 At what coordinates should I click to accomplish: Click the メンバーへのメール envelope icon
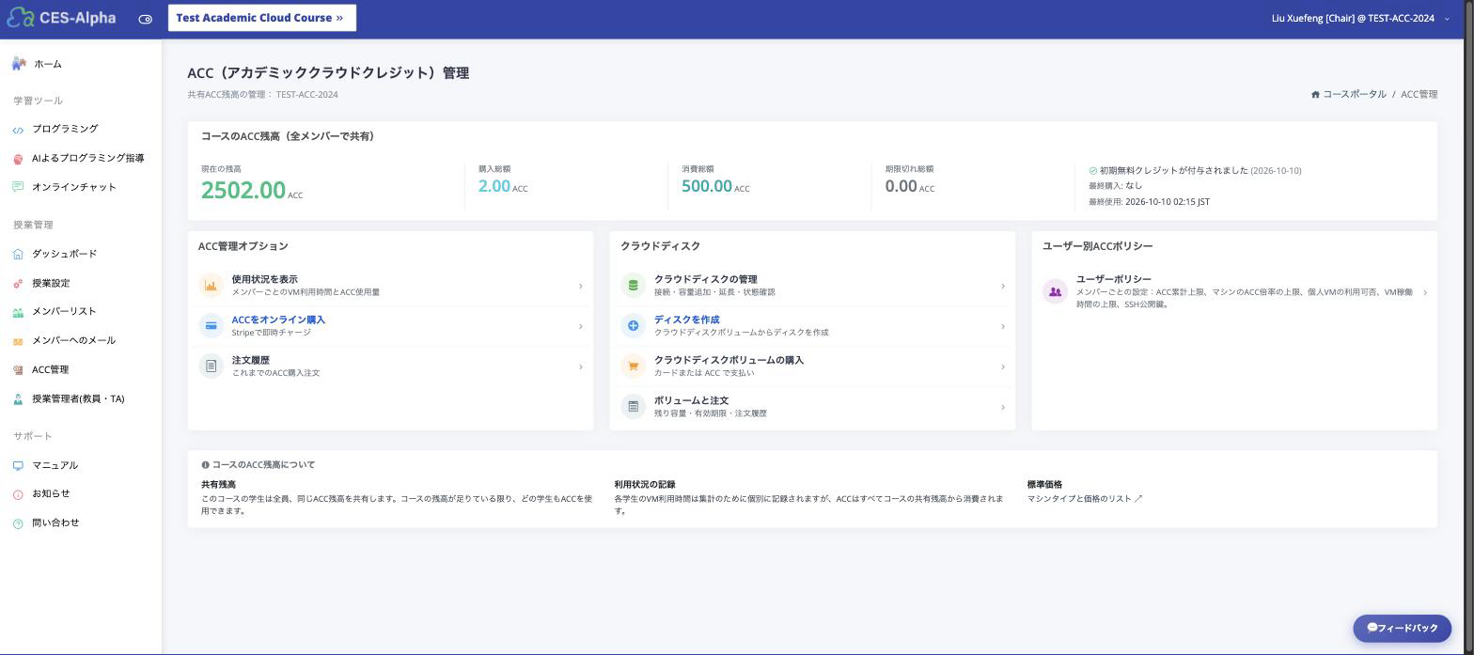tap(18, 341)
